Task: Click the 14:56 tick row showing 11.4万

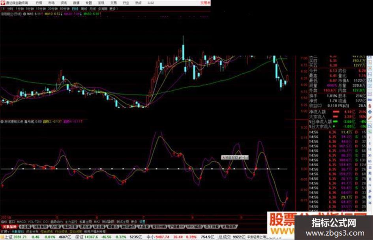Action: click(337, 132)
